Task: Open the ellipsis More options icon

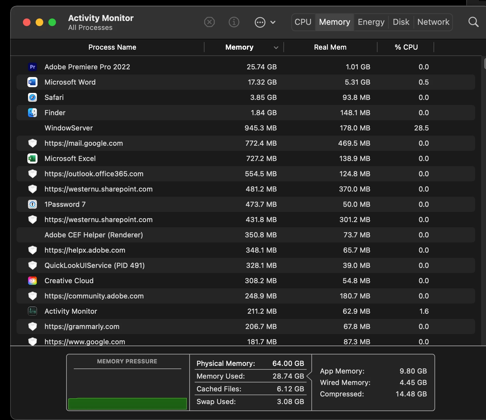Action: click(x=260, y=22)
